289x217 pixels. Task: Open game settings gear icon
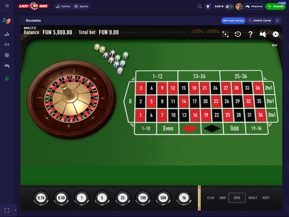click(275, 34)
